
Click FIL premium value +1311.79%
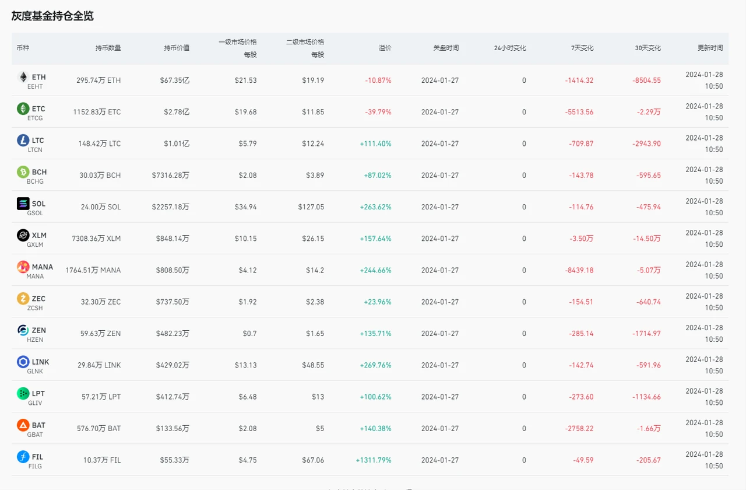(373, 460)
